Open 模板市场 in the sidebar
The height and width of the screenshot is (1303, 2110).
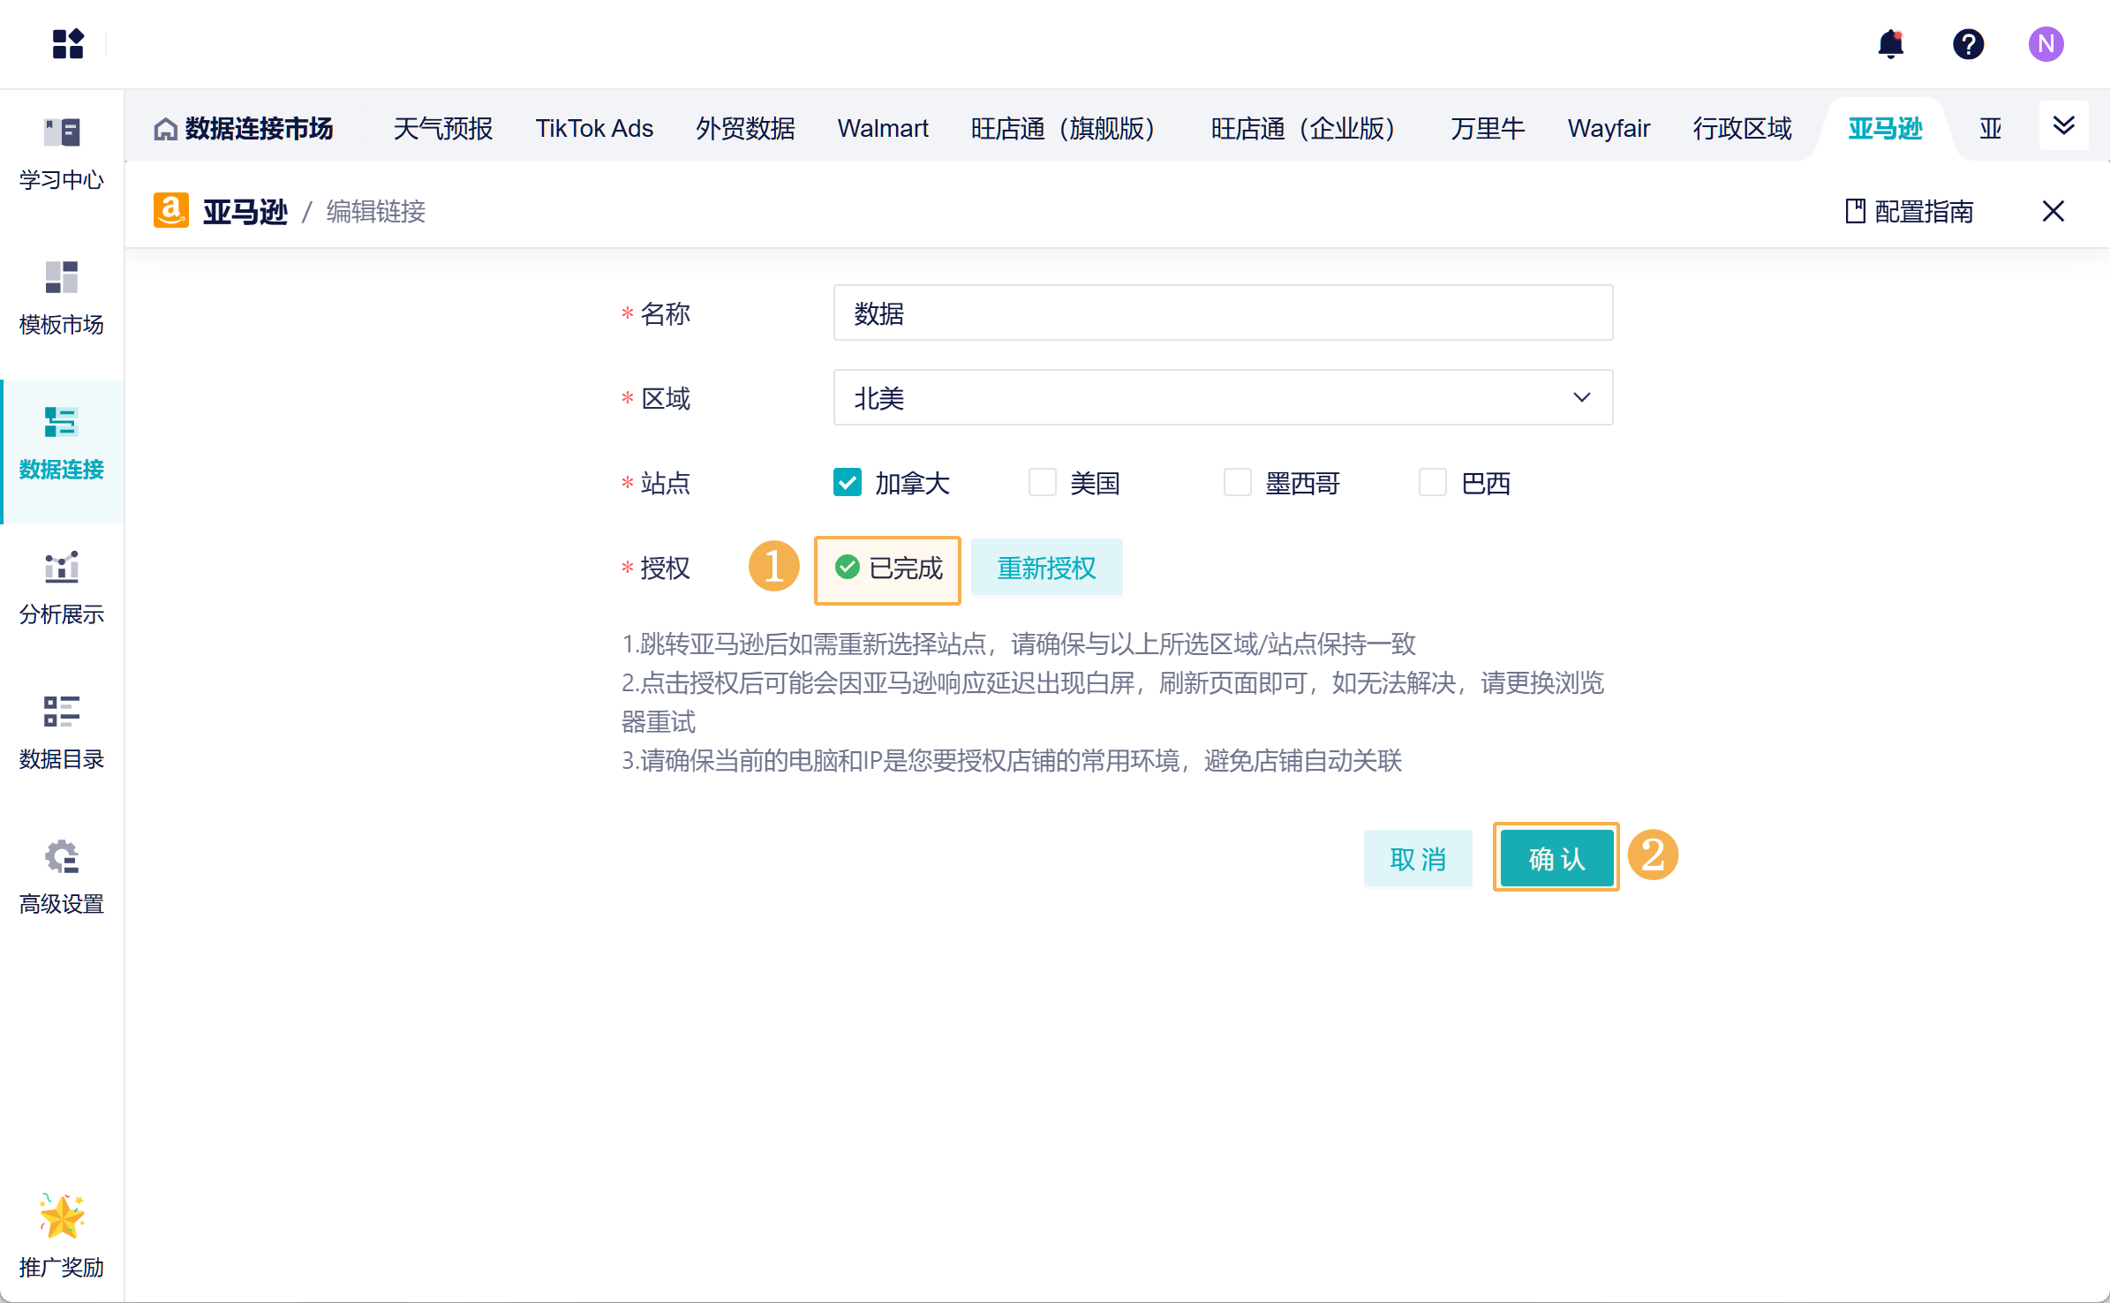[62, 300]
